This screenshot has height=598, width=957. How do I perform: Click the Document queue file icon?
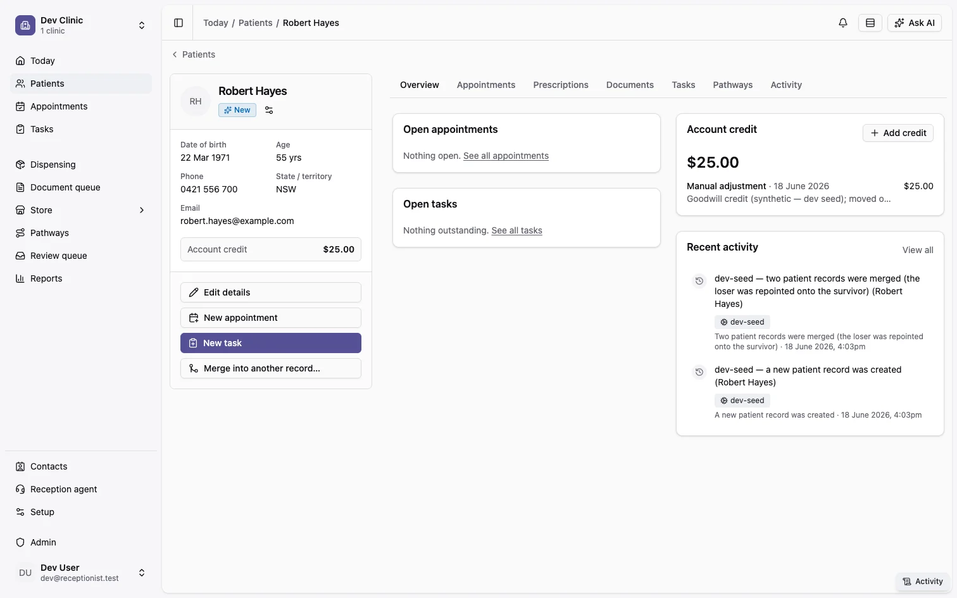point(20,187)
